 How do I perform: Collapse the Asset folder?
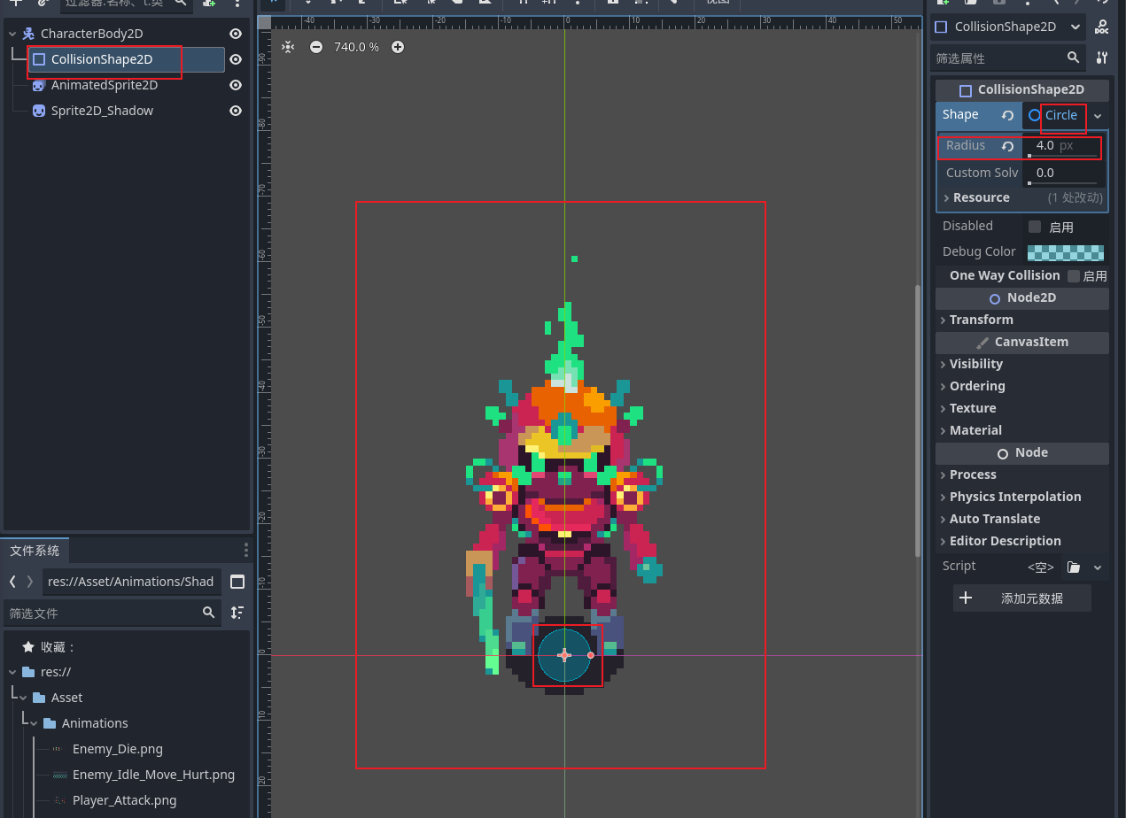point(23,698)
